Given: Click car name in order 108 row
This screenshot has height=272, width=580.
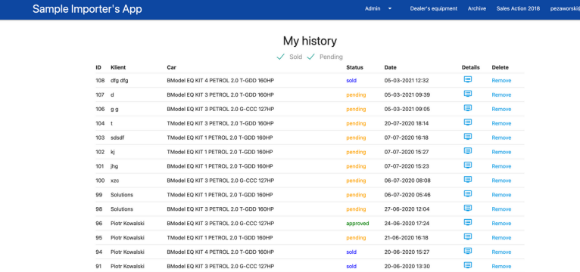Looking at the screenshot, I should coord(220,80).
